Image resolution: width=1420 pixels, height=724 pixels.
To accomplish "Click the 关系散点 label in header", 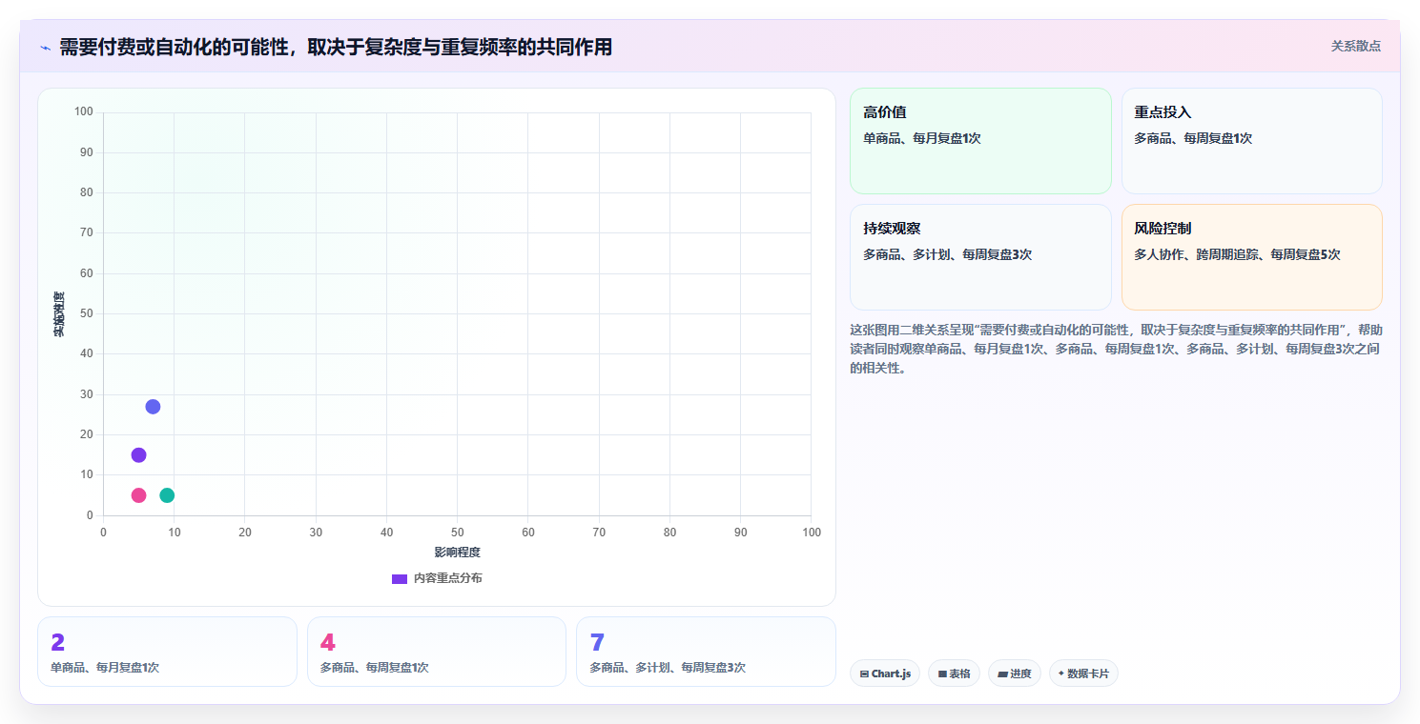I will click(x=1355, y=46).
